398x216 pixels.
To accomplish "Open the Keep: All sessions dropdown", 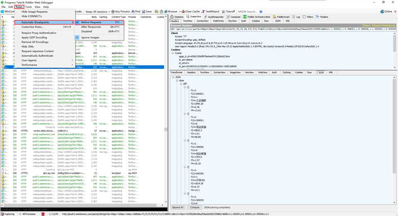I will pyautogui.click(x=97, y=12).
